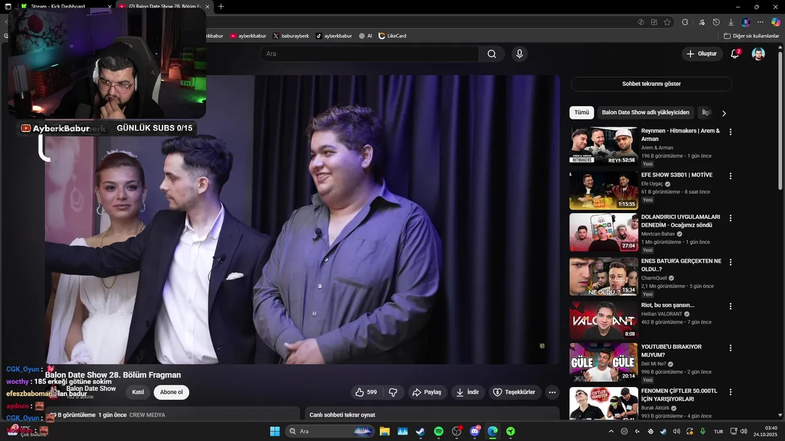Open Diğer sık kullanılanlar bookmarks folder
The image size is (785, 441).
pyautogui.click(x=751, y=36)
